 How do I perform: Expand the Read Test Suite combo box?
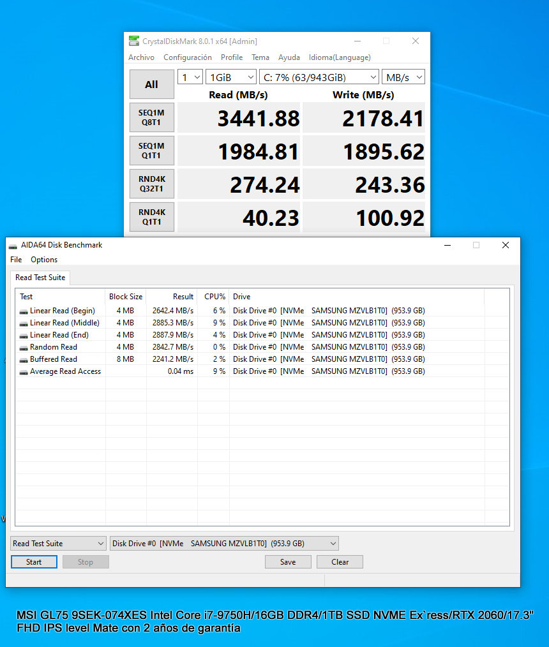[58, 544]
